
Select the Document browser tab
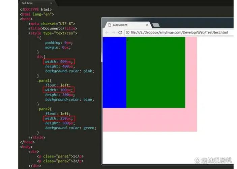coord(125,25)
